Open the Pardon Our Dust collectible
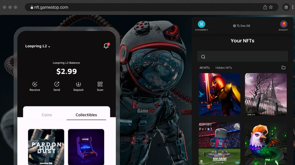The image size is (295, 165). [46, 147]
